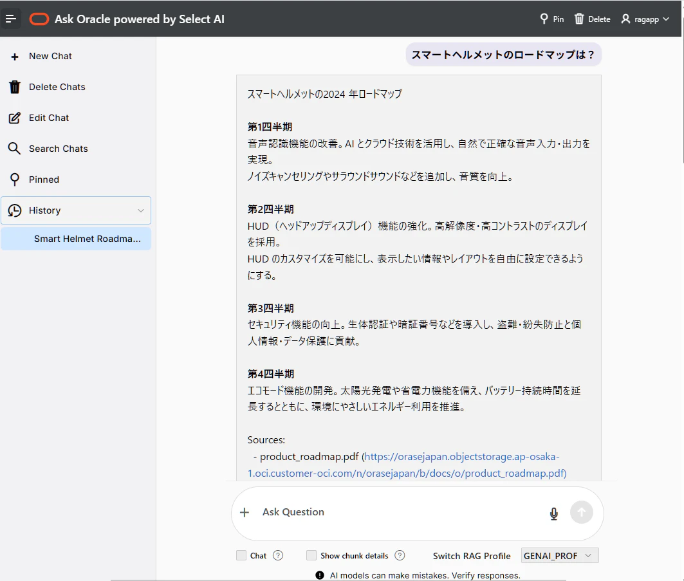The image size is (684, 581).
Task: Open the GENAI_PROF RAG profile dropdown
Action: [x=560, y=556]
